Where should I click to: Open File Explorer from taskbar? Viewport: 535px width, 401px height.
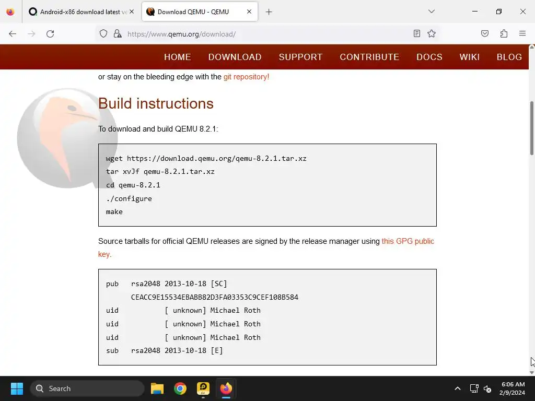(x=157, y=388)
